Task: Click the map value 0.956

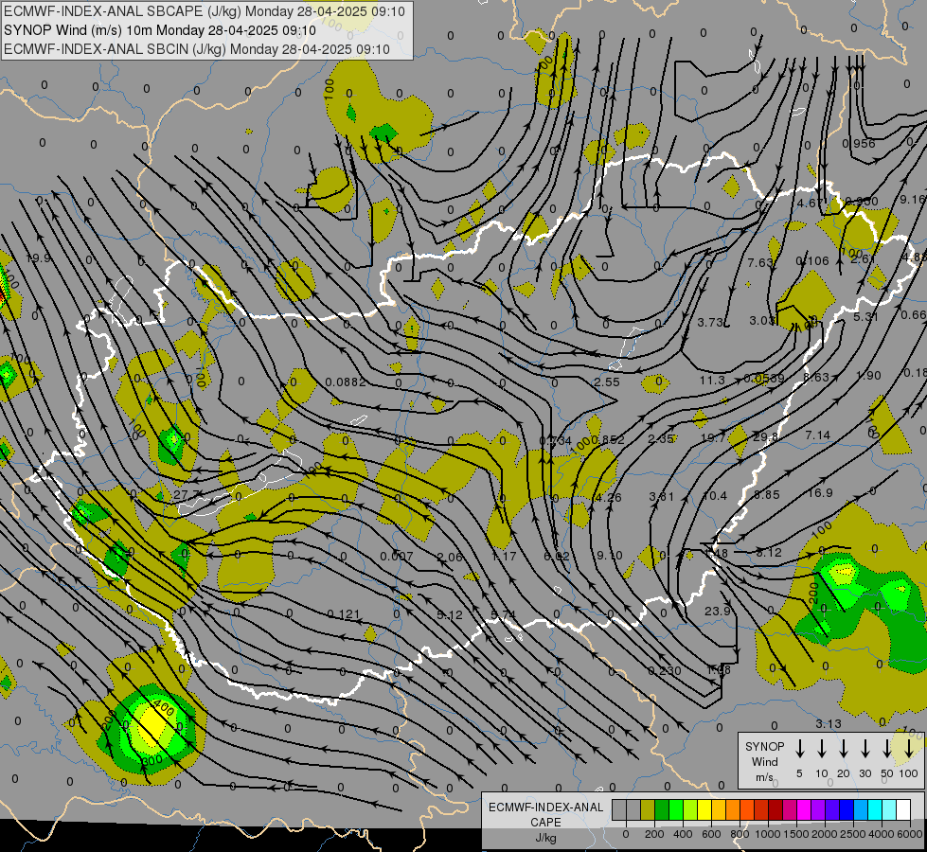Action: click(x=859, y=144)
